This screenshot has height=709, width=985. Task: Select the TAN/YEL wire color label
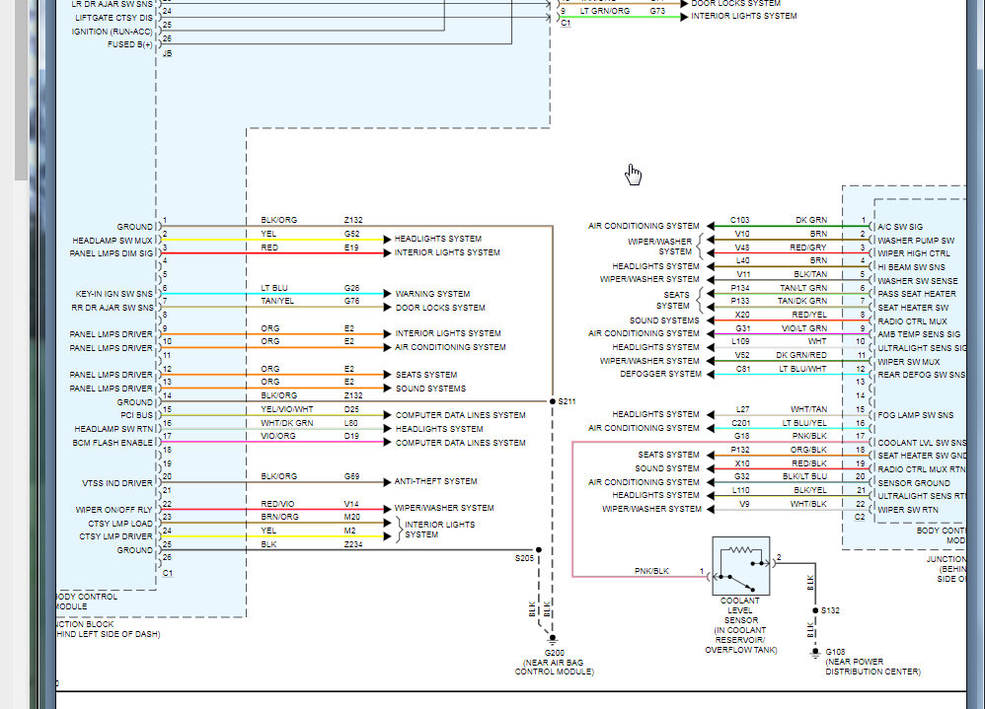pyautogui.click(x=277, y=301)
